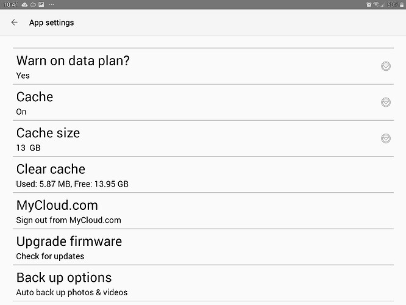Tap the Wi-Fi signal status icon
The height and width of the screenshot is (305, 406).
377,4
